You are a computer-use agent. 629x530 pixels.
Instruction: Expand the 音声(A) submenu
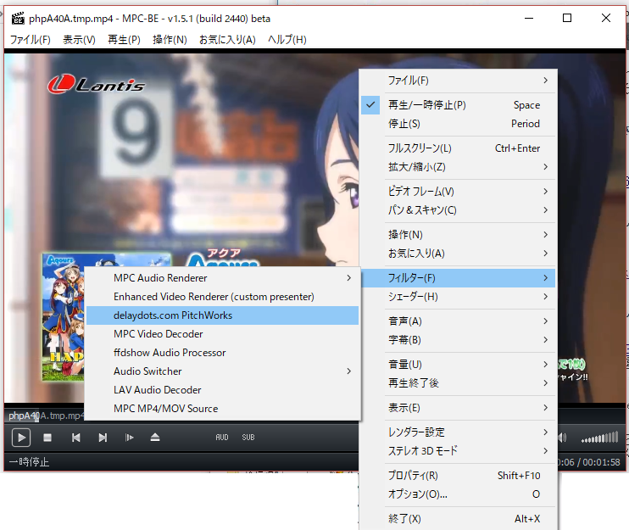click(x=458, y=321)
